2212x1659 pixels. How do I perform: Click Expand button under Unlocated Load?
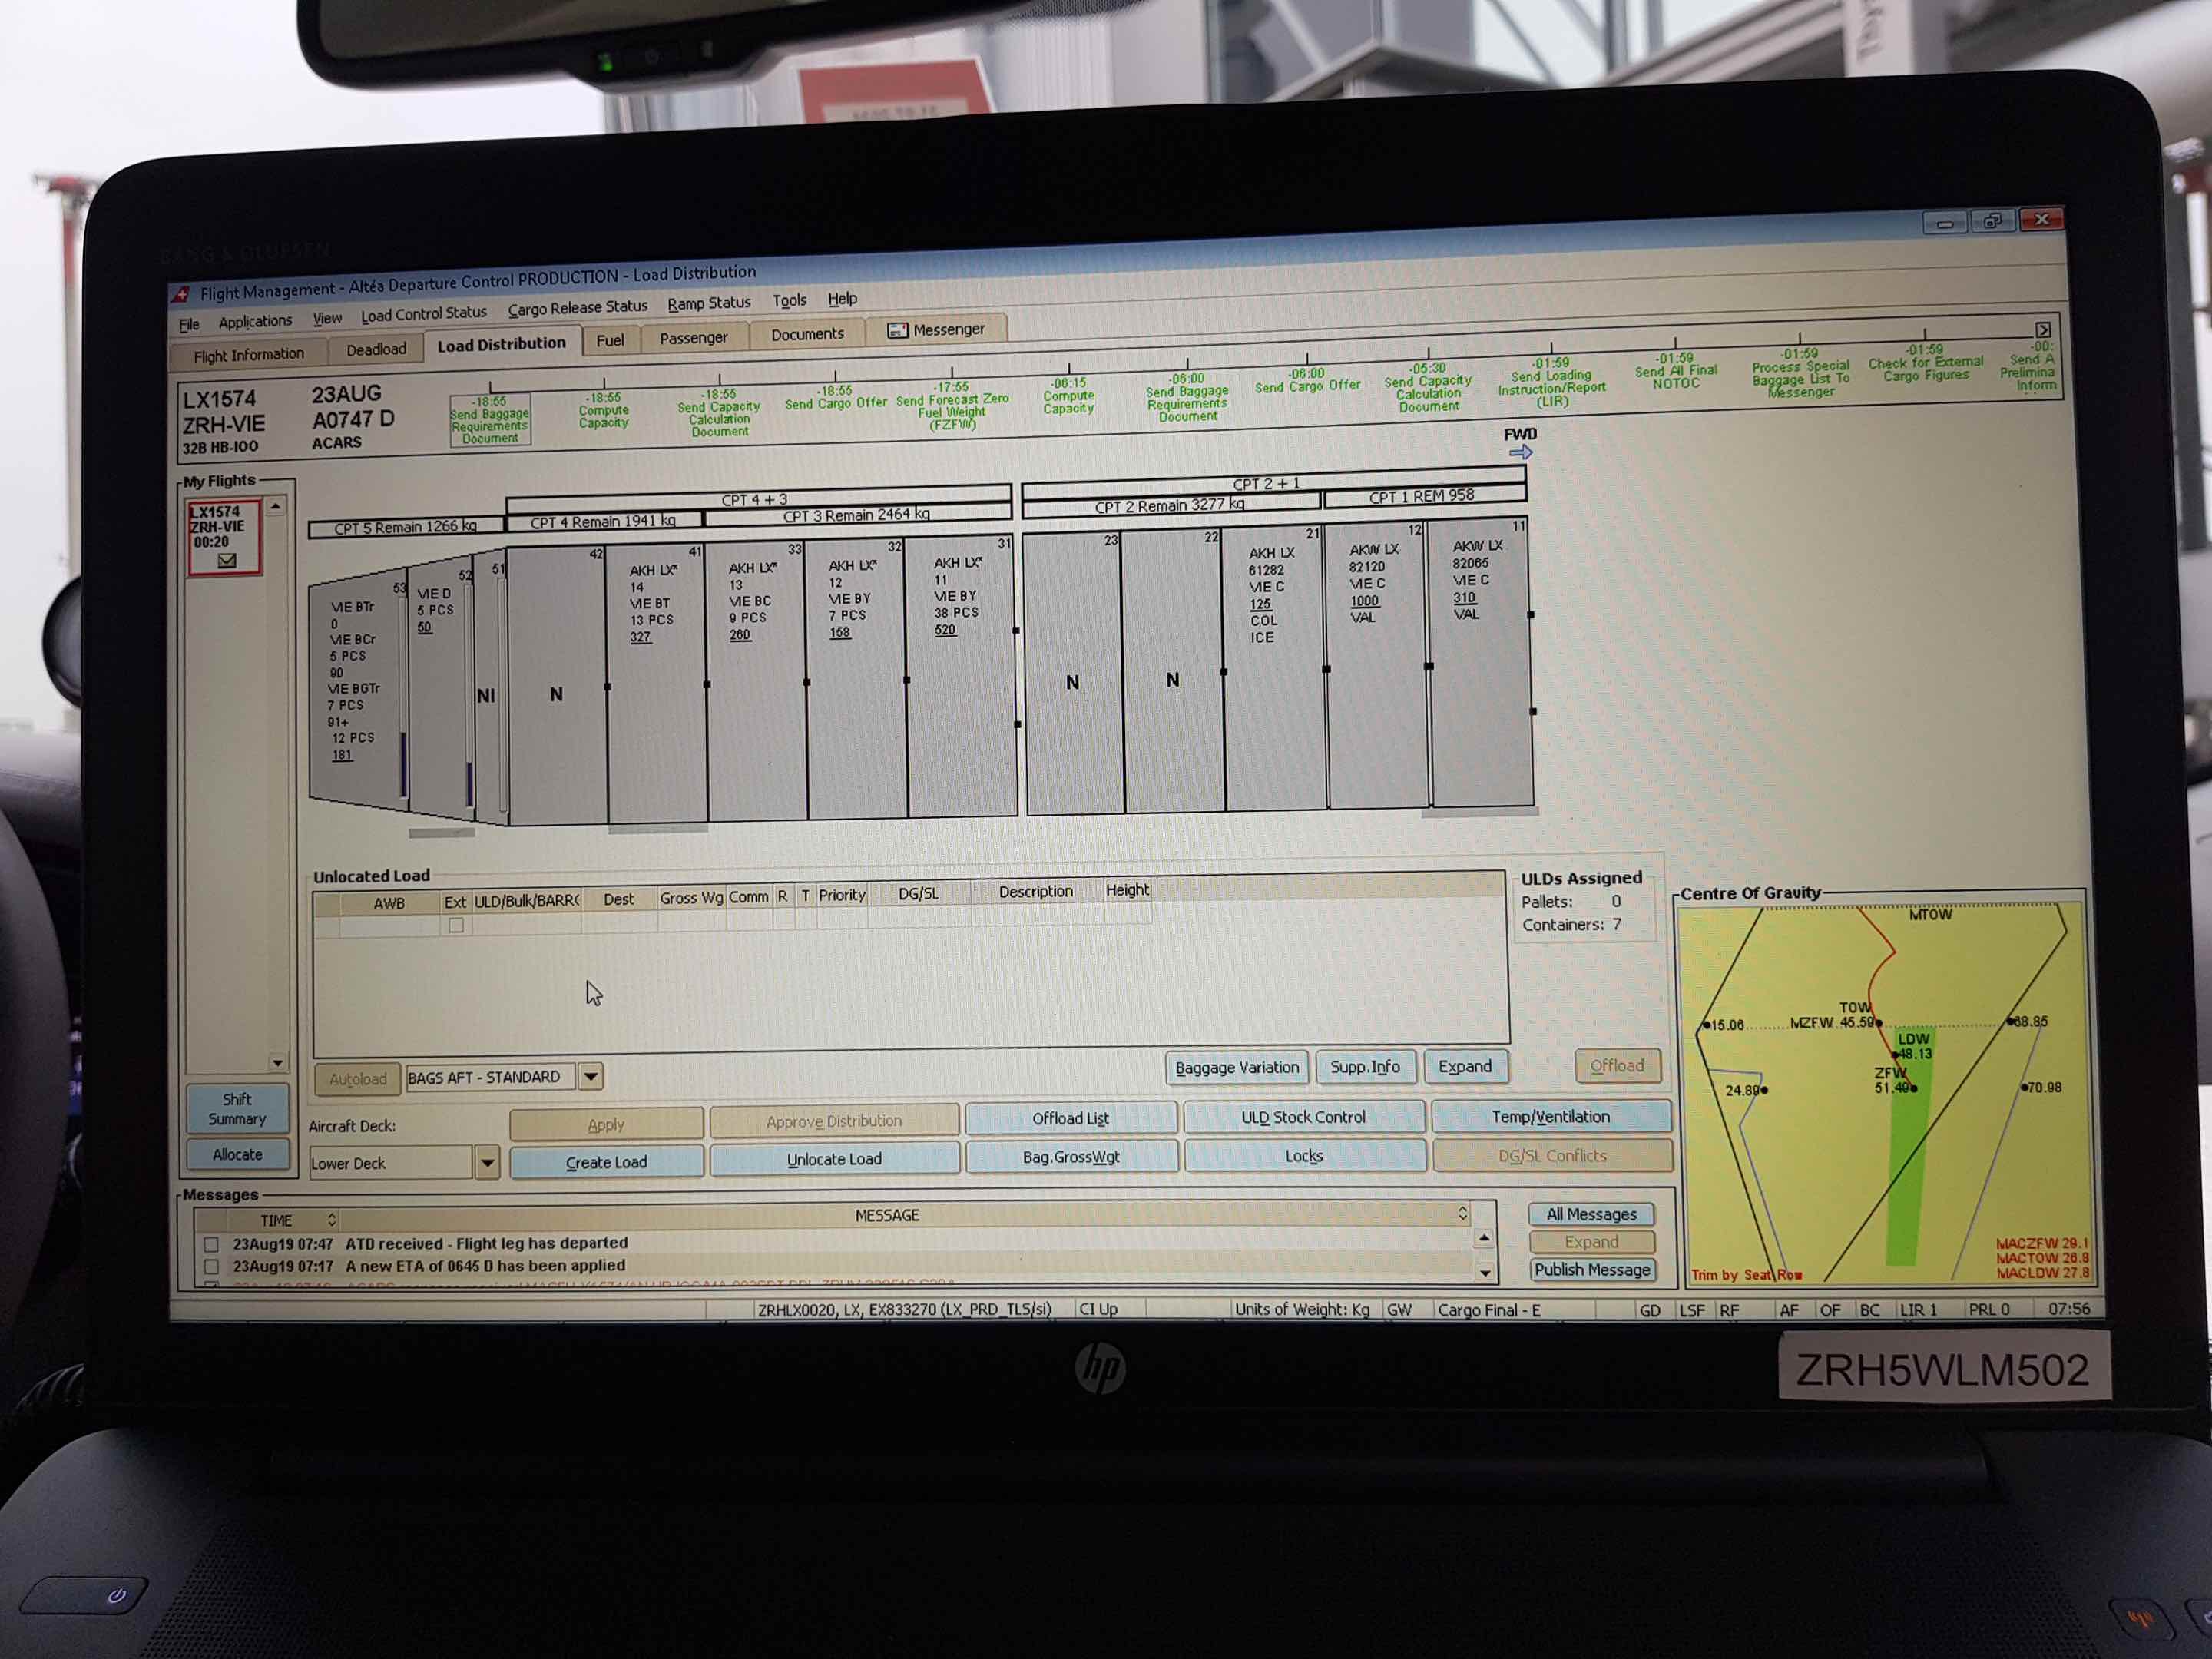1465,1066
